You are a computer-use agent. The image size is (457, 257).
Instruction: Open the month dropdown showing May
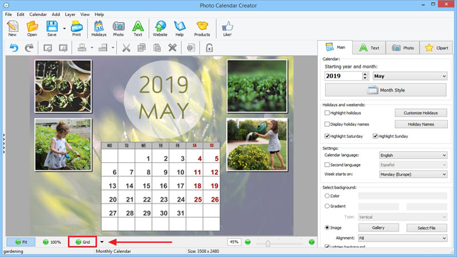(410, 76)
